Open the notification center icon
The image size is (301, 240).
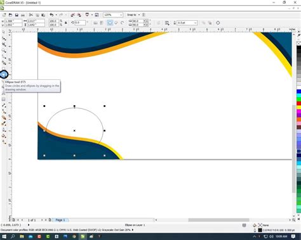293,236
